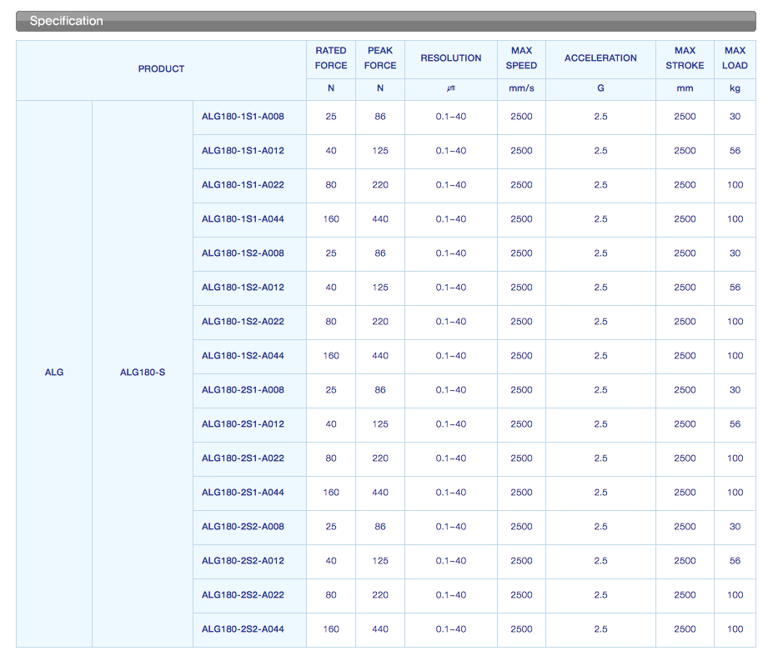The height and width of the screenshot is (671, 778).
Task: Select the ALG180-1S1-A012 product row label
Action: click(243, 151)
